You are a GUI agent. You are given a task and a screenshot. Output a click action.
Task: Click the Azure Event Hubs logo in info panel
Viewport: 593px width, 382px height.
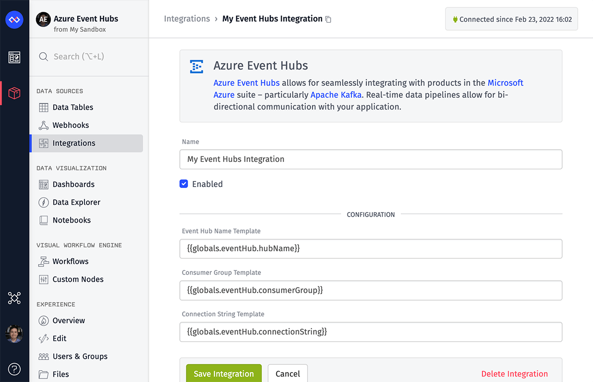coord(196,67)
